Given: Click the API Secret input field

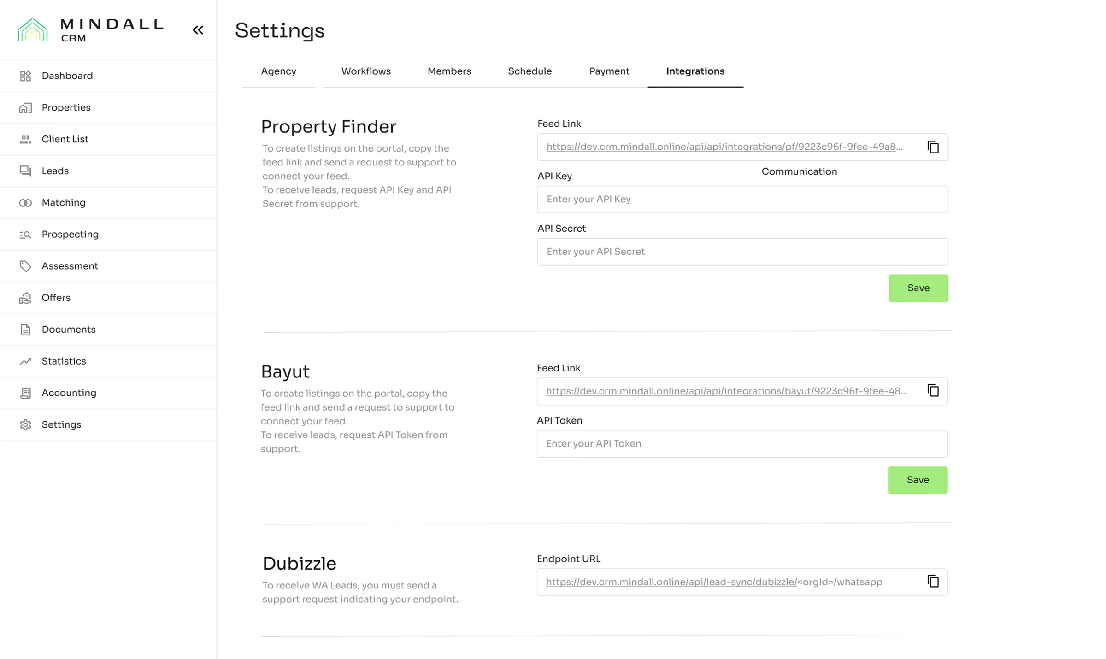Looking at the screenshot, I should pyautogui.click(x=742, y=252).
